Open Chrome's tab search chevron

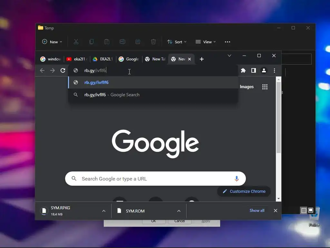pos(229,56)
